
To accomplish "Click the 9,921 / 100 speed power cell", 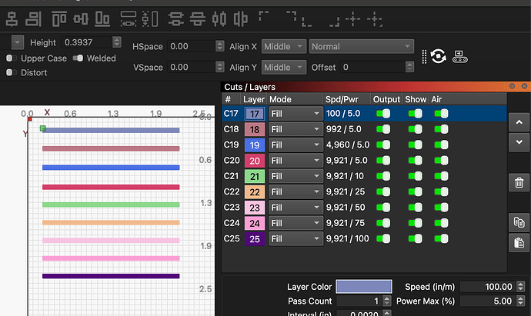I will [x=347, y=238].
